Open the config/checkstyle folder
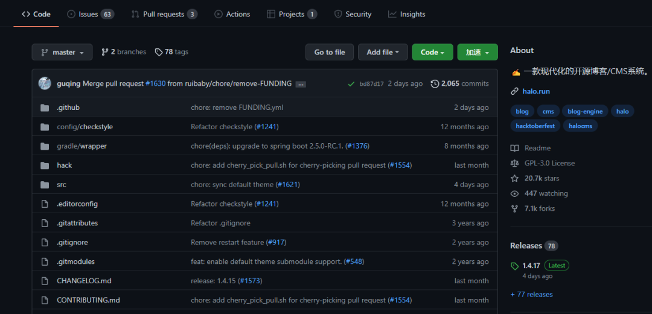The height and width of the screenshot is (314, 652). click(85, 127)
